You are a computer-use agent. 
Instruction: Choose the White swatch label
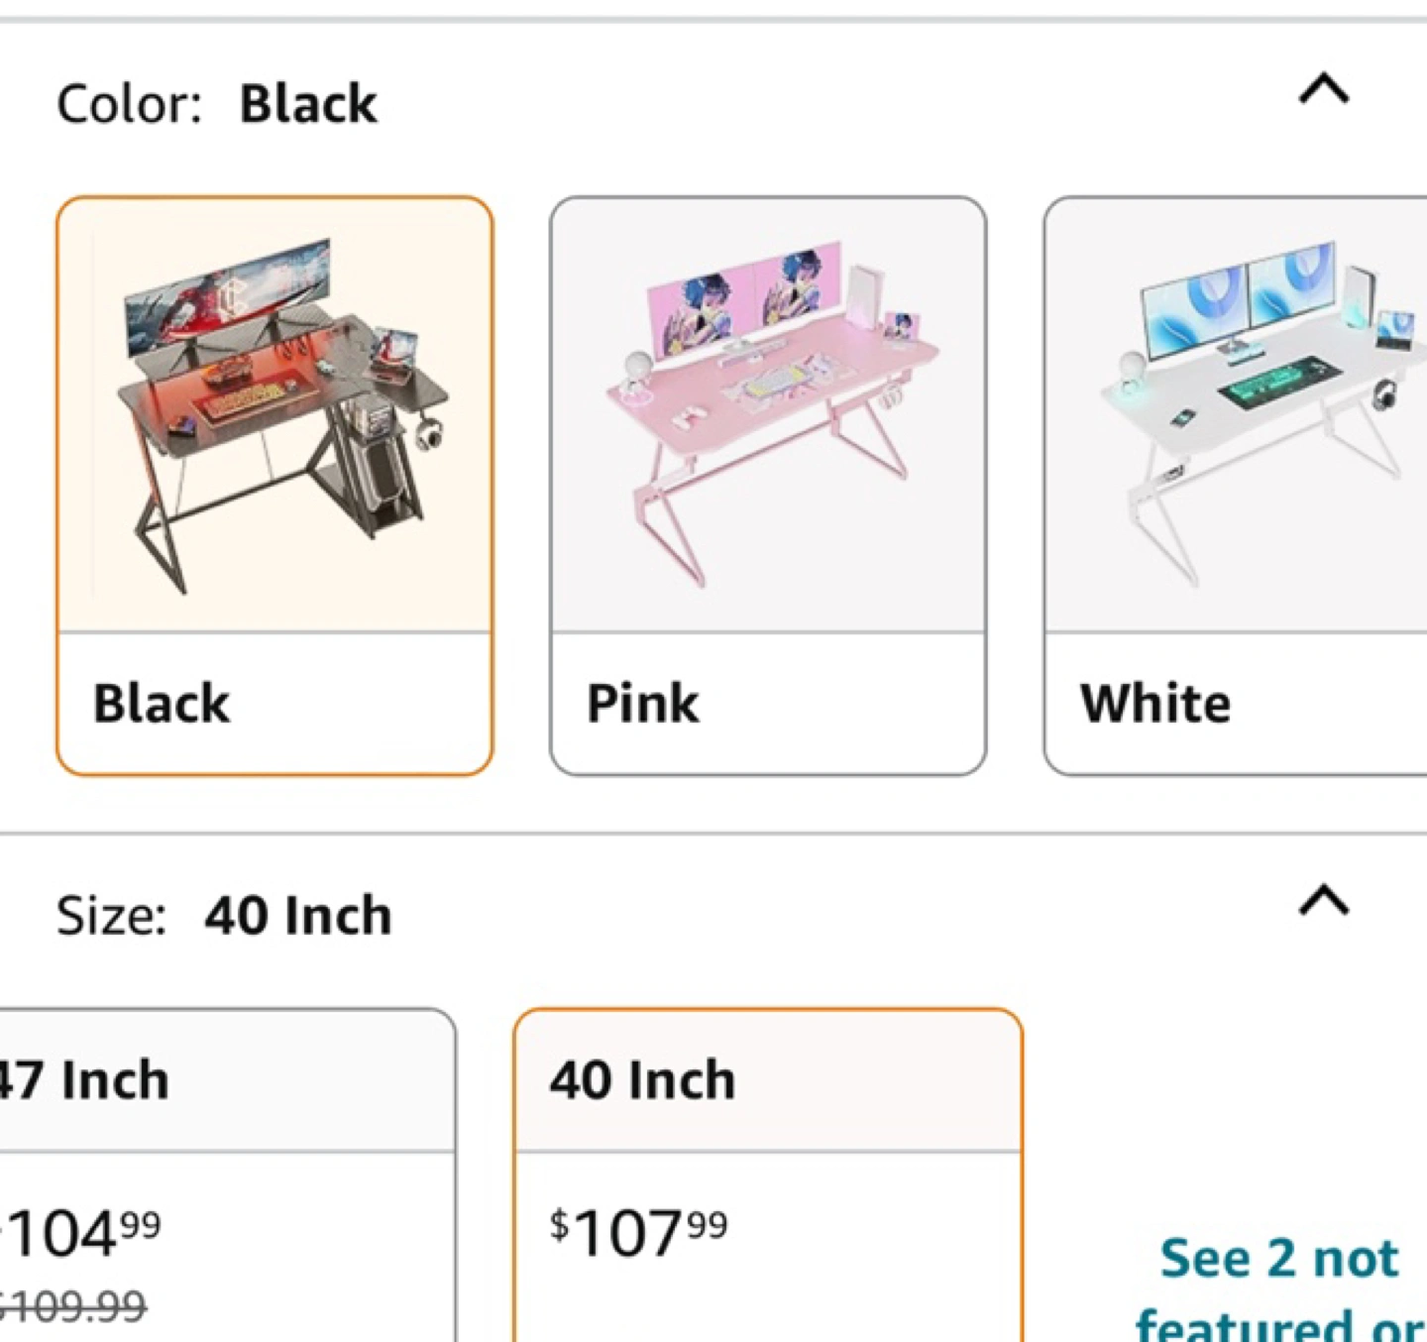point(1155,704)
